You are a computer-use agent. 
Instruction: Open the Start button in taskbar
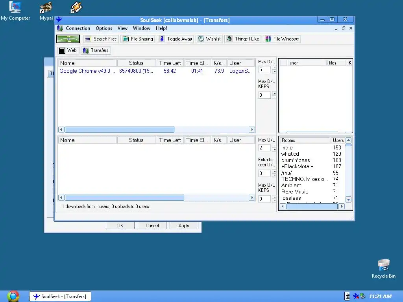point(13,296)
